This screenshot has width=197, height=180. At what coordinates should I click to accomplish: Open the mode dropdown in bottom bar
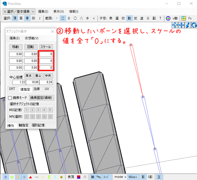coord(120,177)
